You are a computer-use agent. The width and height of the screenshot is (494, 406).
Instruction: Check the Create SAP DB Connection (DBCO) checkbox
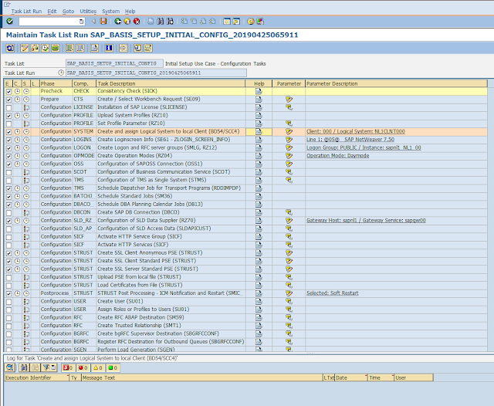(8, 212)
